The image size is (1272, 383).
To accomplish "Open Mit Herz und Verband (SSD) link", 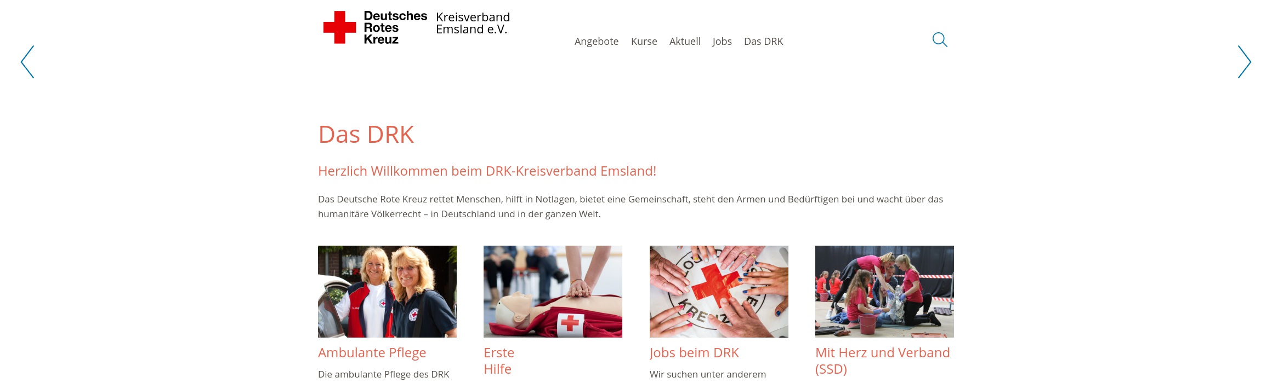I will [883, 361].
